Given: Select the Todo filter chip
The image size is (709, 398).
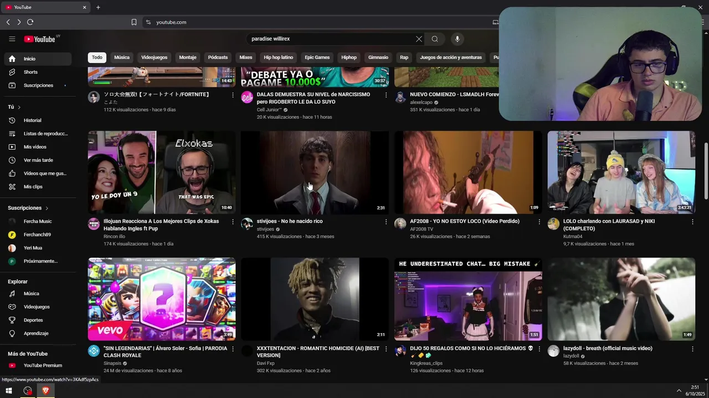Looking at the screenshot, I should [x=97, y=57].
